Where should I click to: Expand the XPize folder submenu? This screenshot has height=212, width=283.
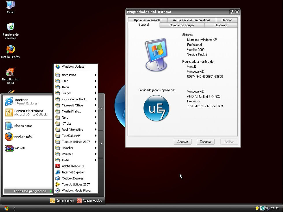tap(76, 160)
